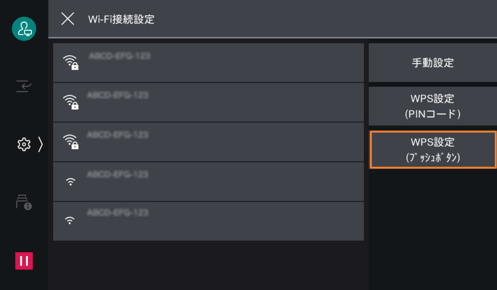Image resolution: width=497 pixels, height=290 pixels.
Task: Select the first ABCD-EFG-123 network name
Action: 120,56
